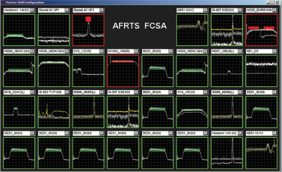Open the IS18_G24C(L) dropdown arrow

[32, 92]
